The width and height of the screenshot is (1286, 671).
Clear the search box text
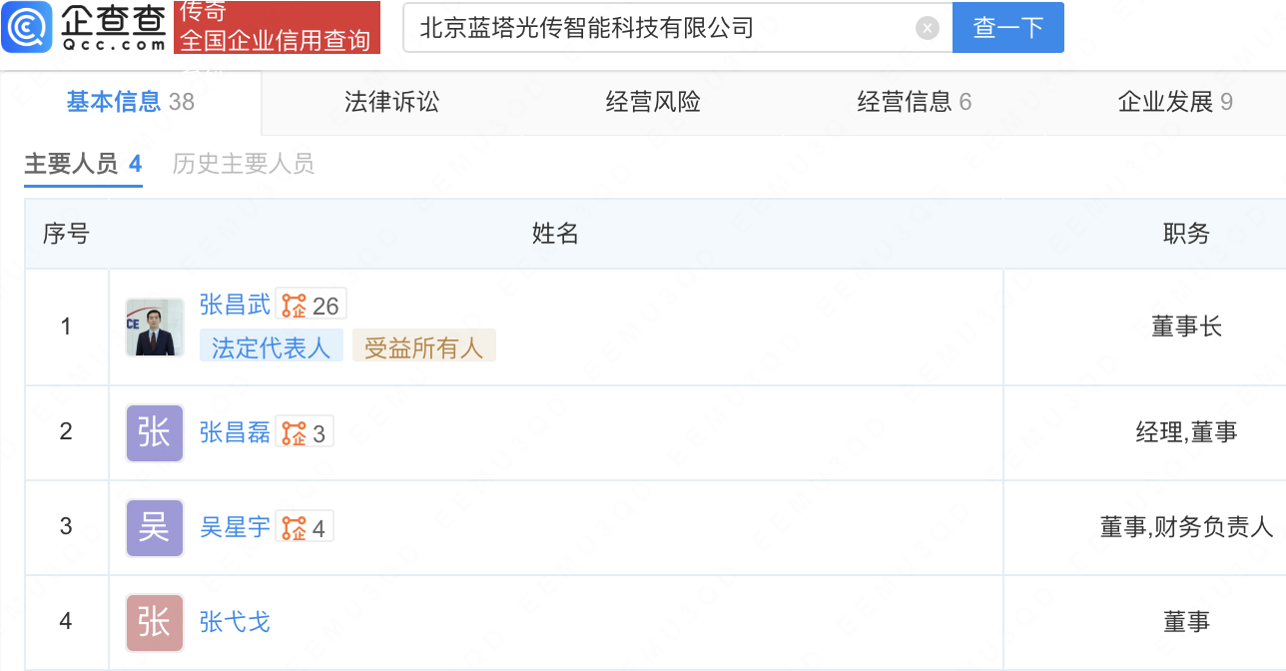928,28
